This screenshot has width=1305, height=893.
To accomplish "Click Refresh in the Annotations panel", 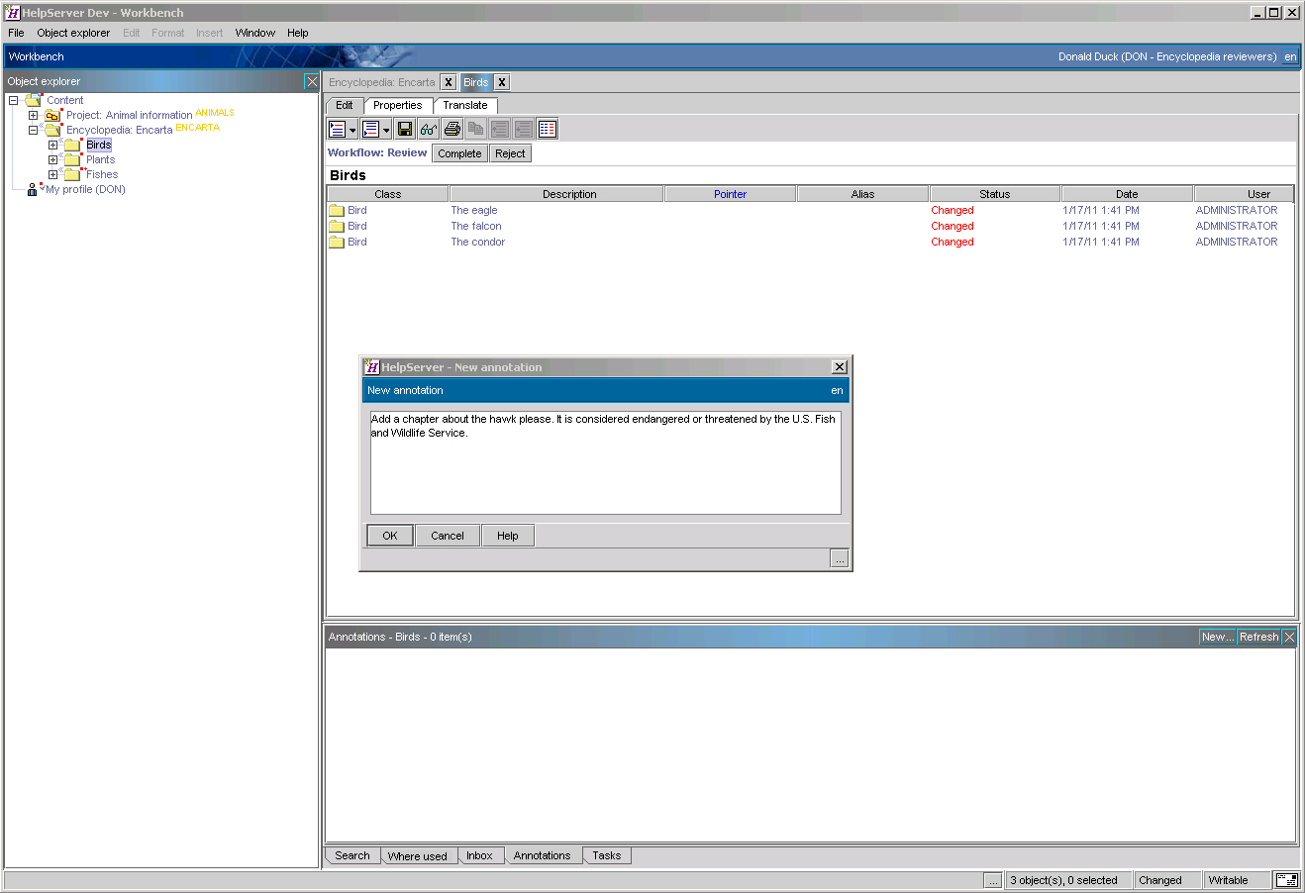I will 1259,637.
